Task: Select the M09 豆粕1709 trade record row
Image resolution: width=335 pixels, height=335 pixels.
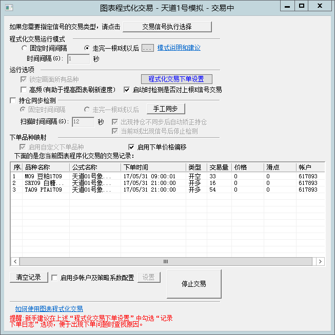Action: (168, 176)
